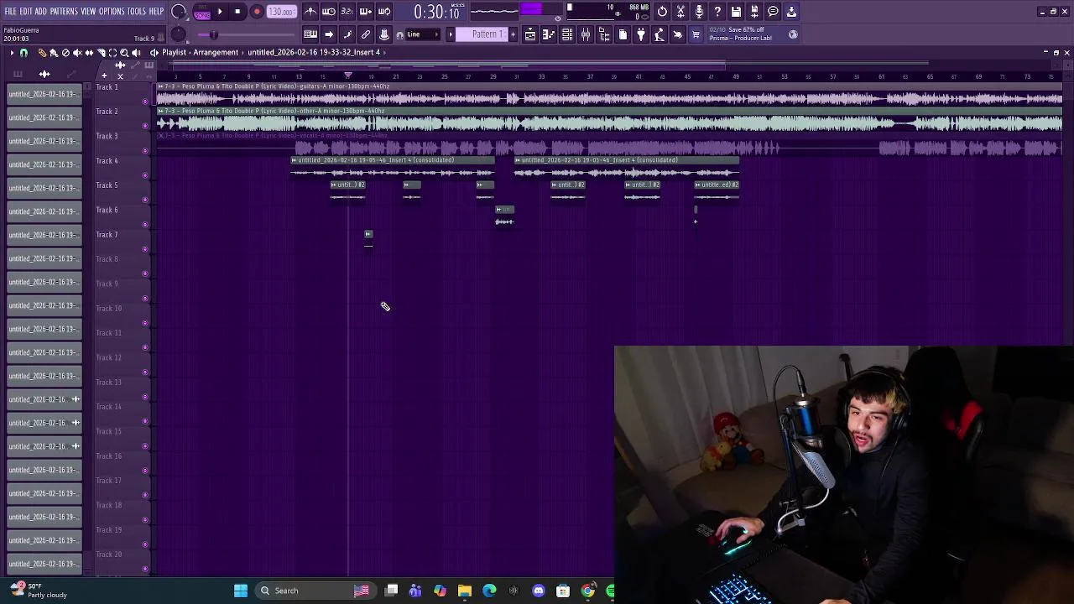The image size is (1074, 604).
Task: Toggle the metronome icon
Action: point(310,12)
